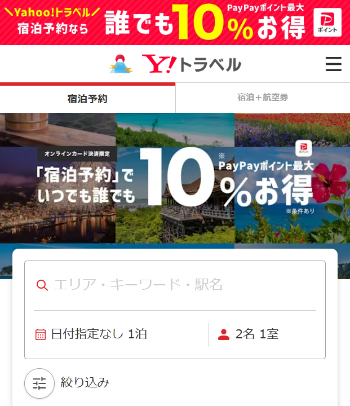Click the hibiscus flower photo
Viewport: 350px width, 406px height.
pos(292,195)
